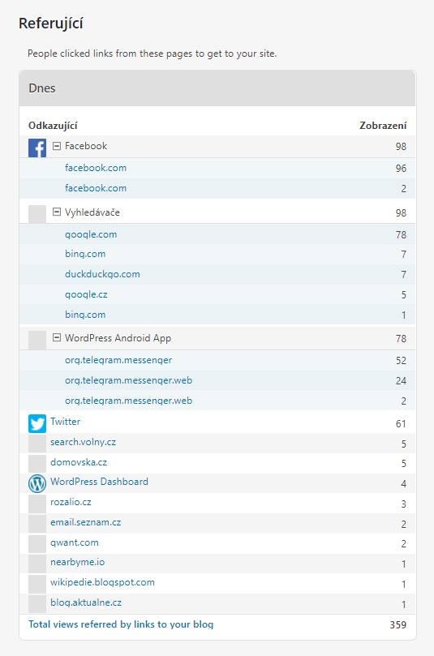Click the Dnes section header
434x656 pixels.
(x=217, y=88)
